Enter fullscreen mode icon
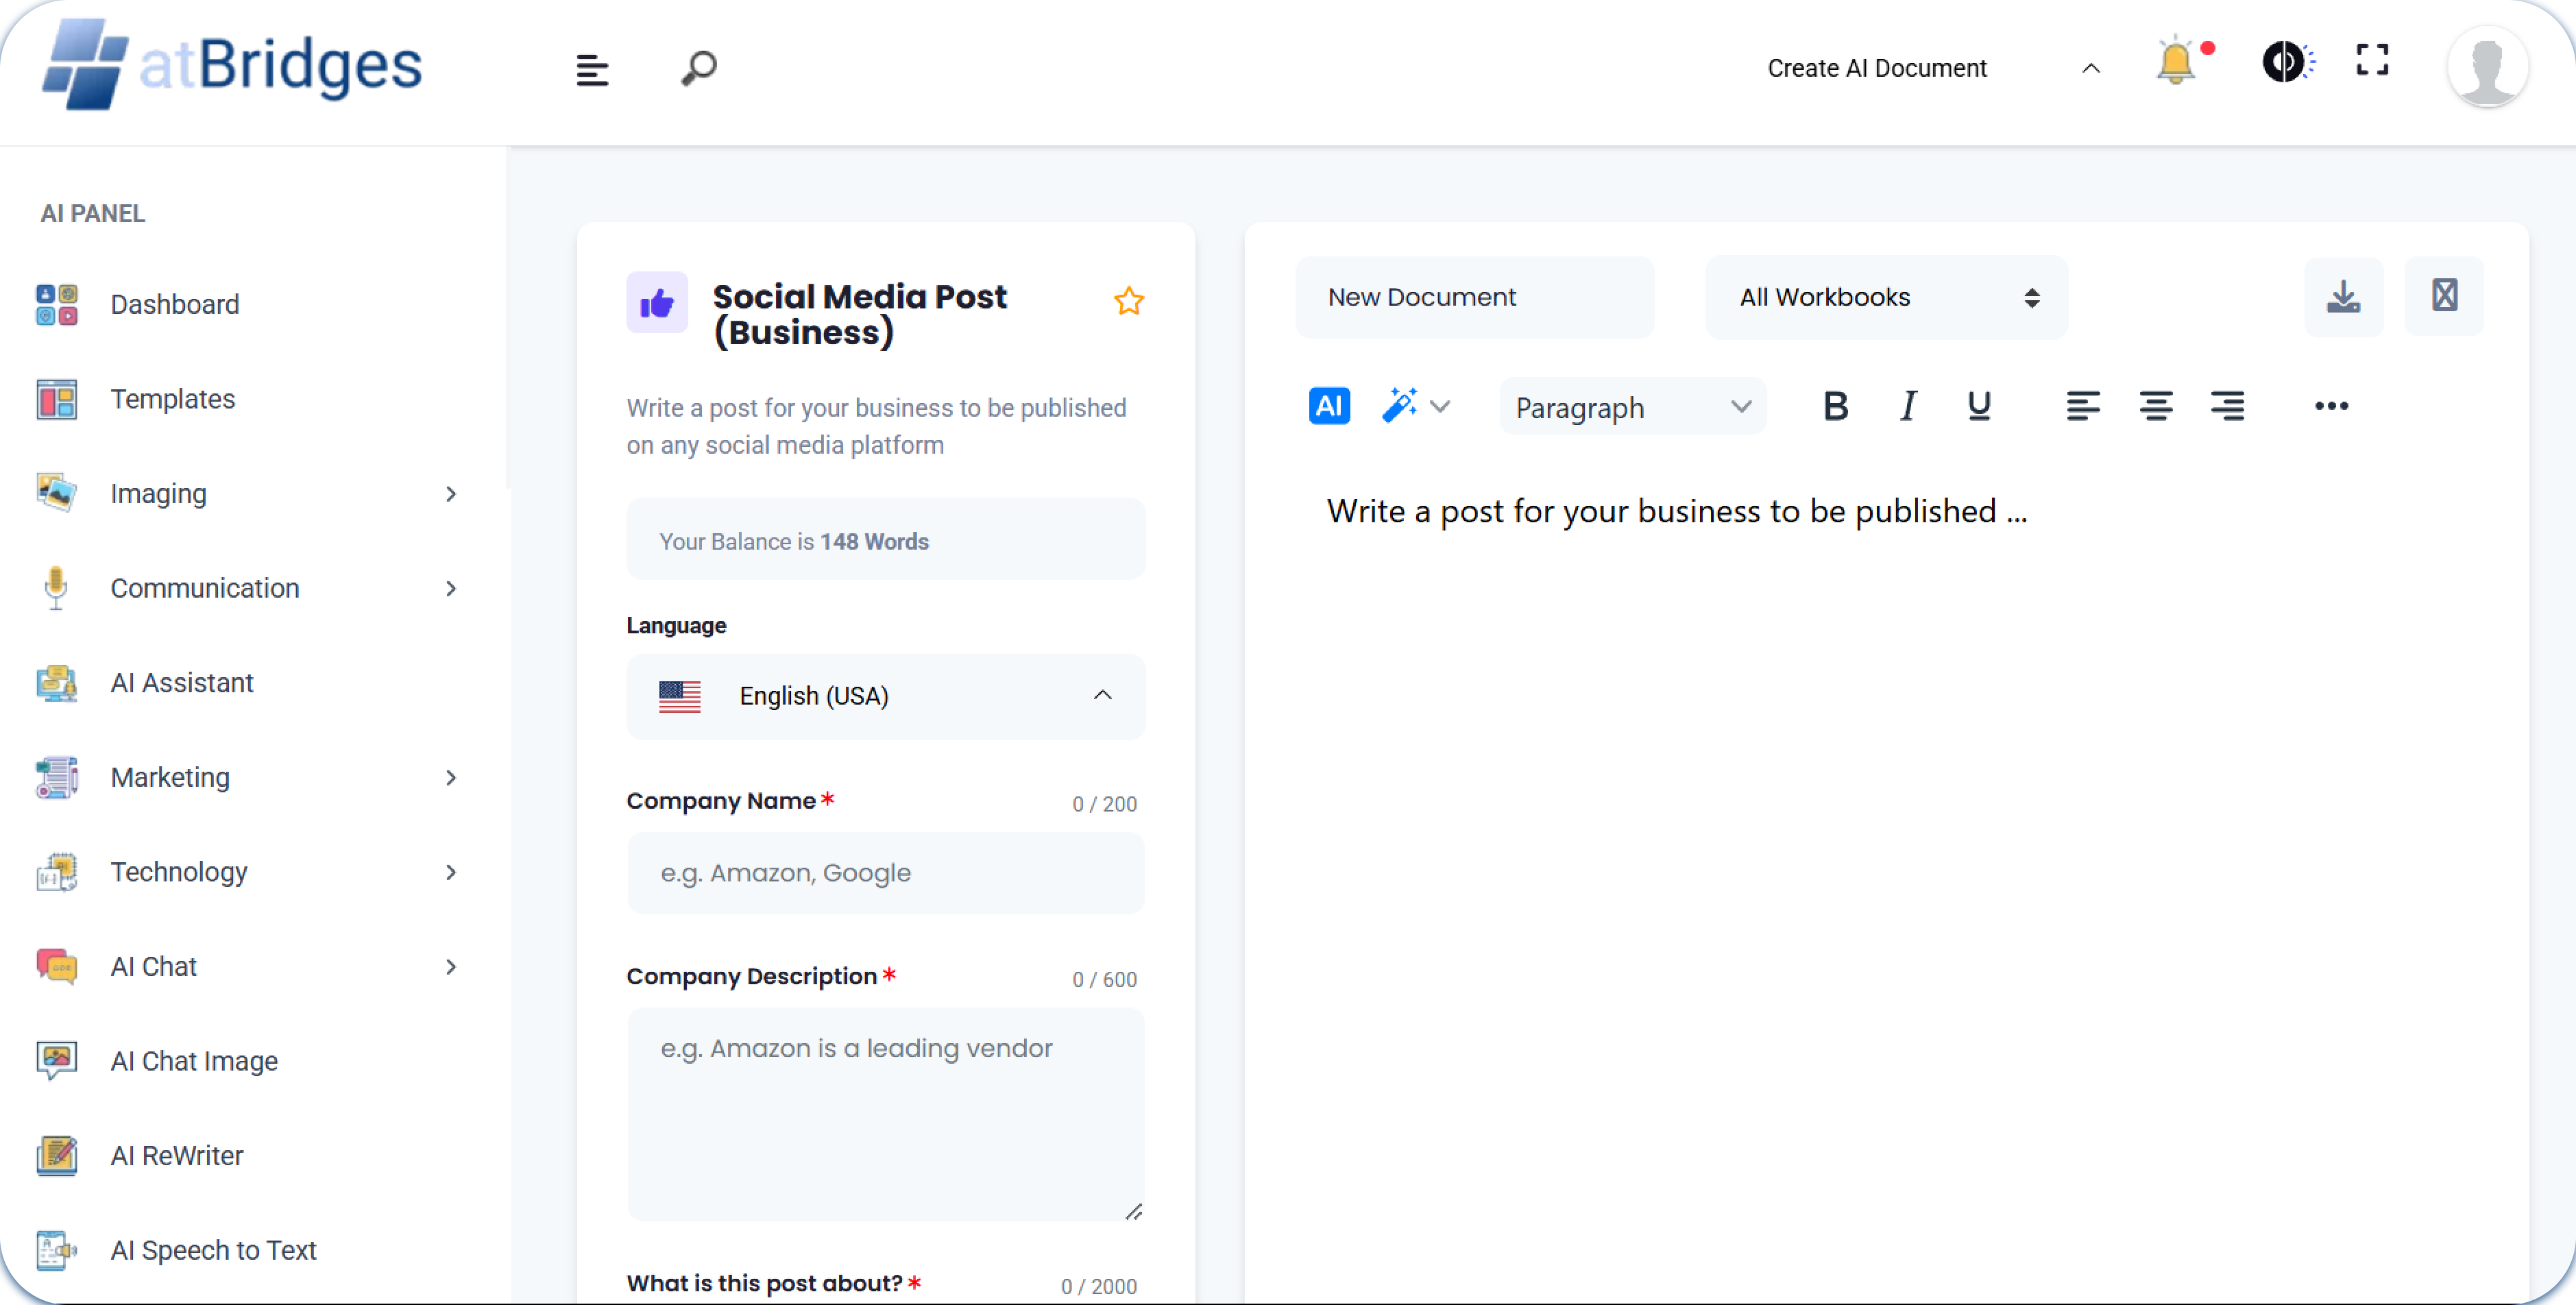Screen dimensions: 2576x1305 tap(2372, 60)
